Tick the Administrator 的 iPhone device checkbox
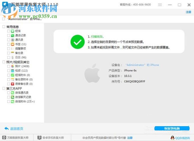This screenshot has height=141, width=194. click(4, 19)
